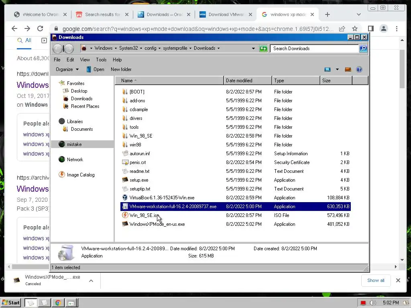Sort by the Date modified column header
Image resolution: width=411 pixels, height=308 pixels.
coord(248,81)
